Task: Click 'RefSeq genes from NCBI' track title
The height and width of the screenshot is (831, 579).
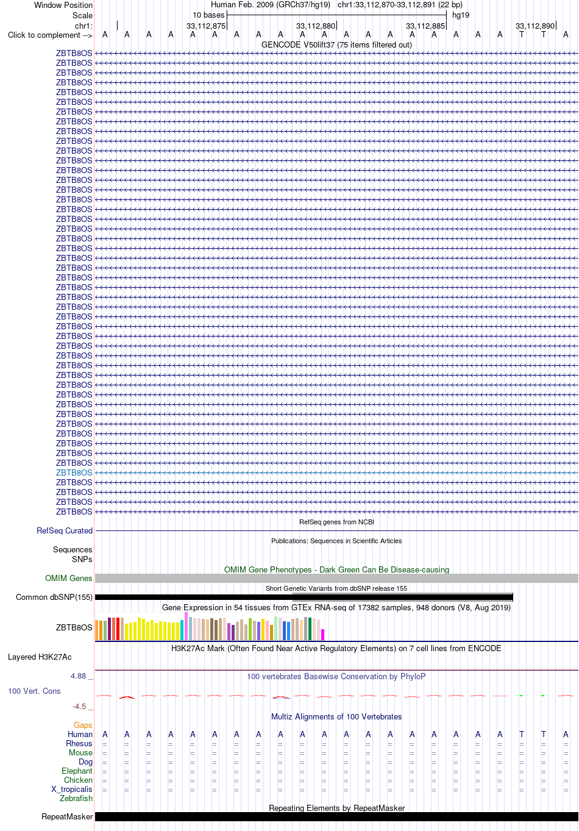Action: (336, 522)
